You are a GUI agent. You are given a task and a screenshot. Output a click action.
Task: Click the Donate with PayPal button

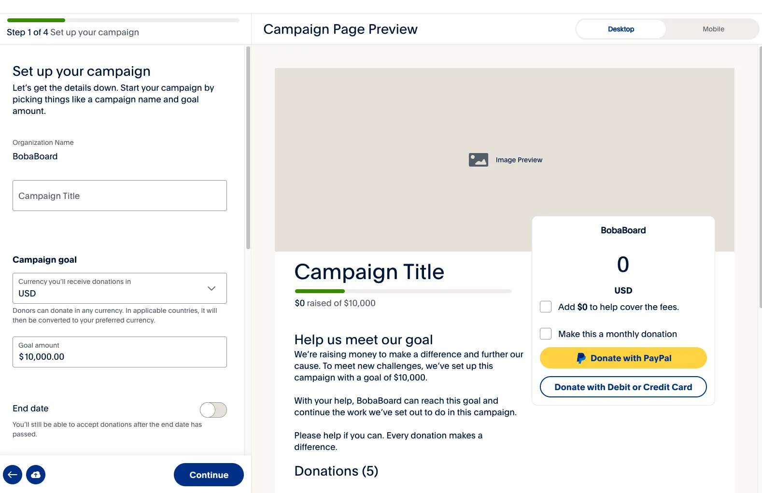623,358
